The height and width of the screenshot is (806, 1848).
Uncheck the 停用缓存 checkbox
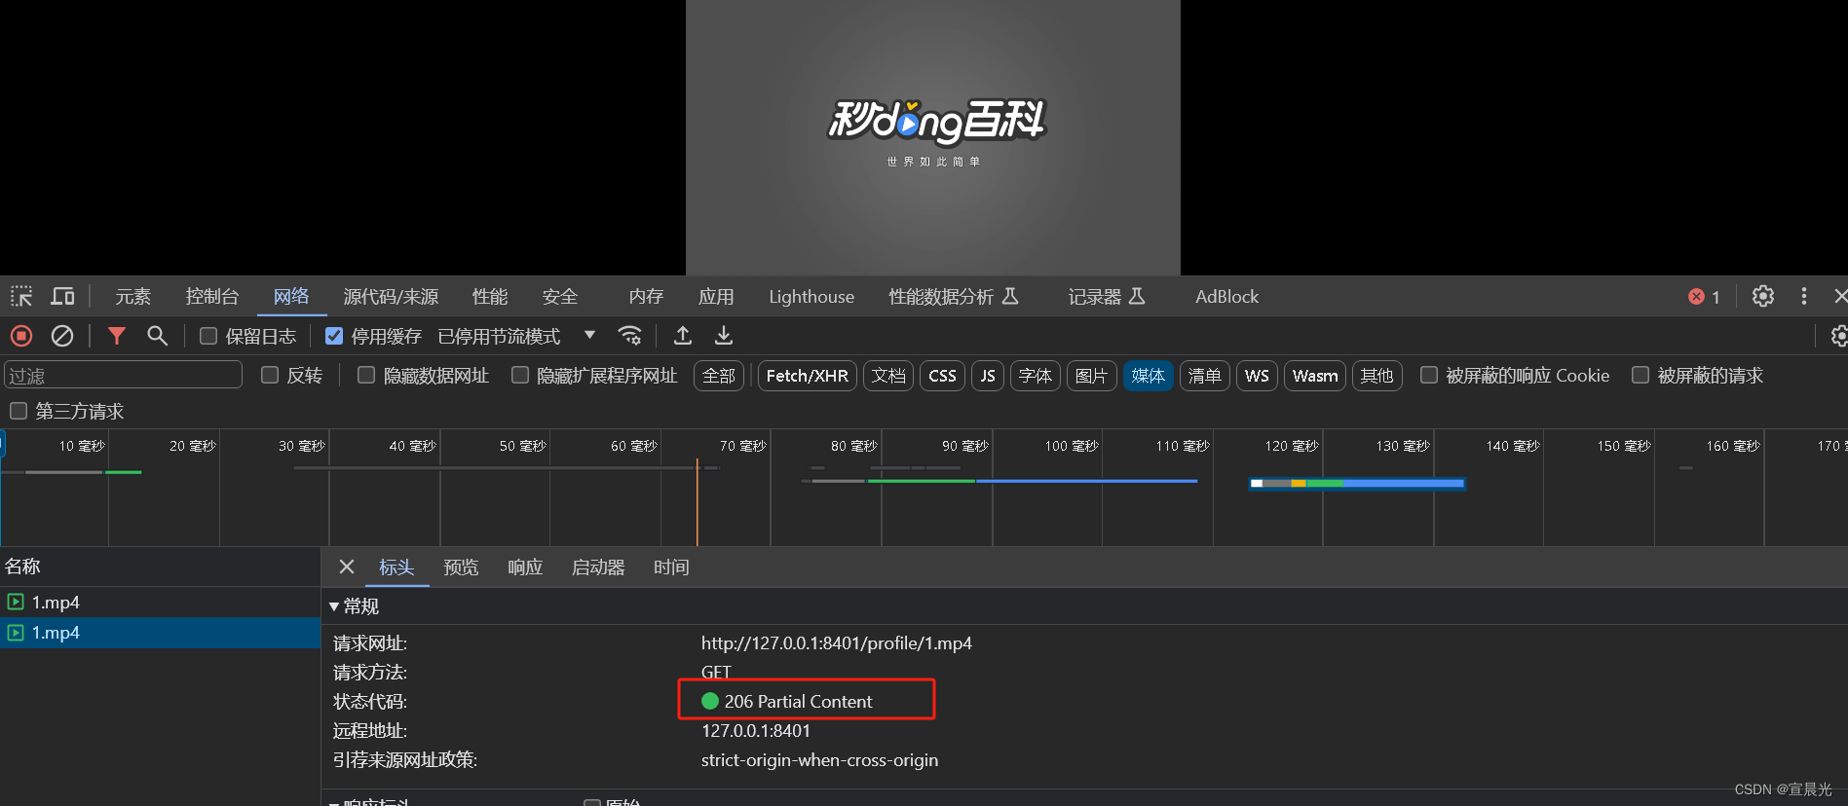(x=334, y=336)
